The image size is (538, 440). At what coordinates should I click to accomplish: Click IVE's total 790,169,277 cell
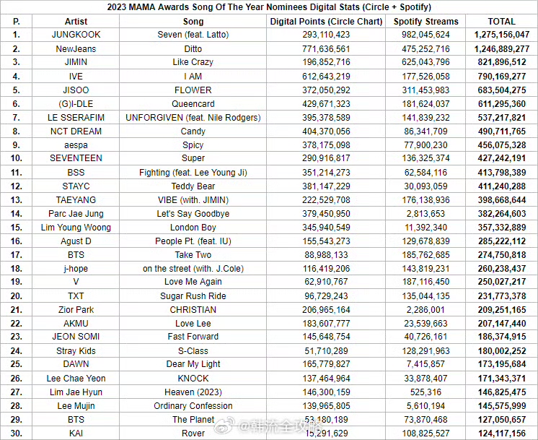502,77
